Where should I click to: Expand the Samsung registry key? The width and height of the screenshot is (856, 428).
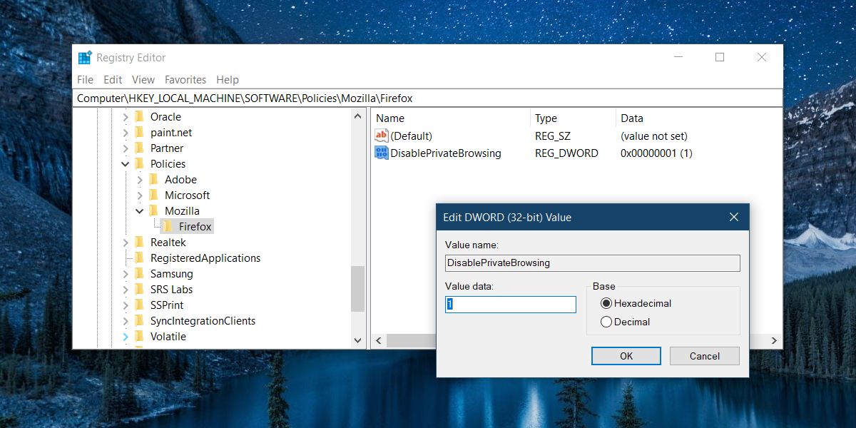pyautogui.click(x=126, y=274)
